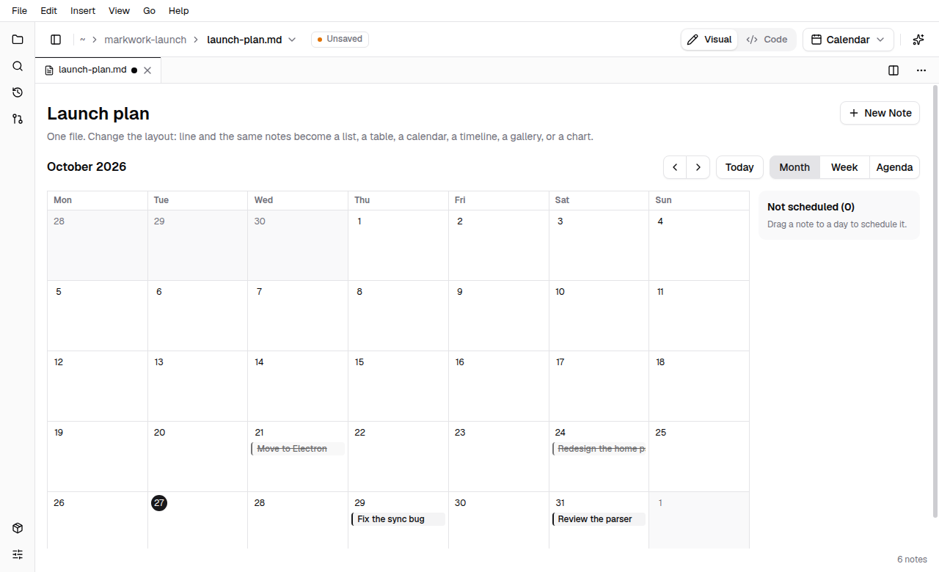The height and width of the screenshot is (572, 939).
Task: Open the Go menu
Action: point(150,11)
